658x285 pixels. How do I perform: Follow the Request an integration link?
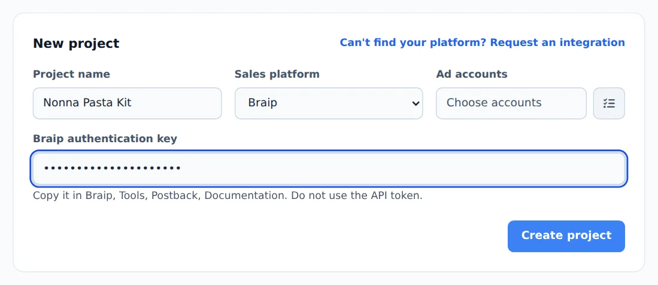[x=482, y=42]
